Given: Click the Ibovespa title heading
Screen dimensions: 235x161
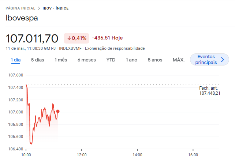Looking at the screenshot, I should tap(22, 18).
